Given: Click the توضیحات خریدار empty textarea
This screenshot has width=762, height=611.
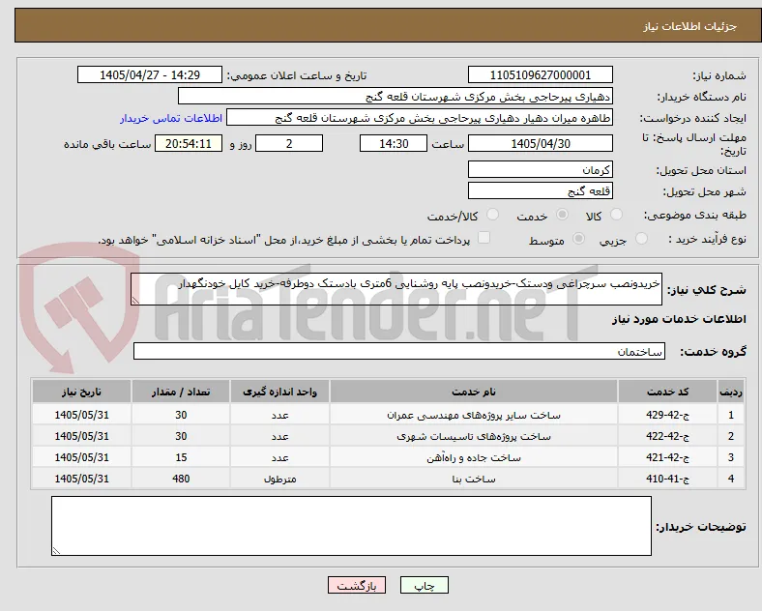Looking at the screenshot, I should pyautogui.click(x=351, y=526).
